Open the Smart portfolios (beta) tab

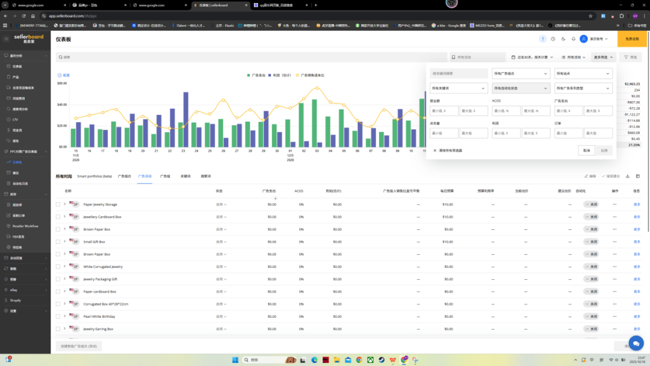[x=94, y=176]
